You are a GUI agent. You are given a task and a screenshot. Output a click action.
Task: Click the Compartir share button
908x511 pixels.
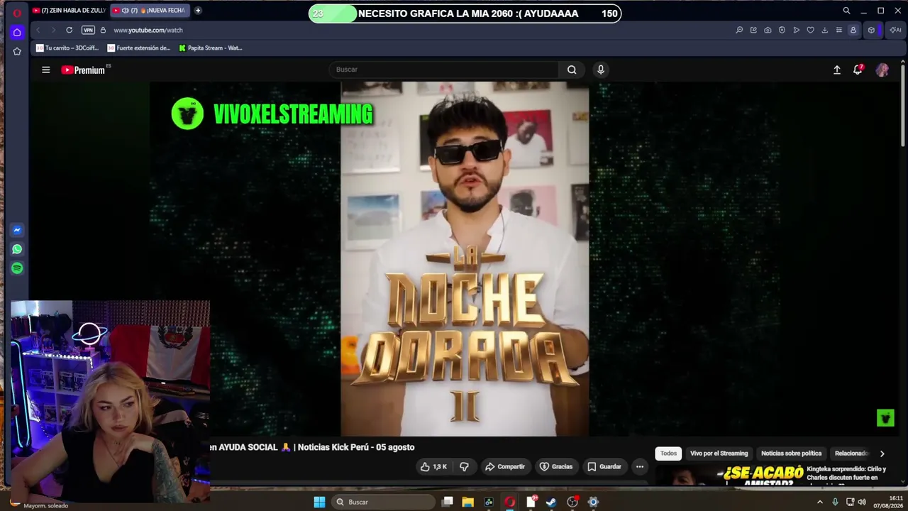(x=505, y=466)
